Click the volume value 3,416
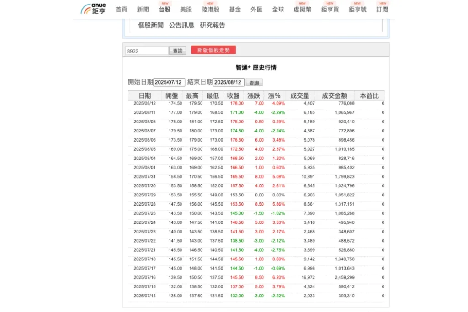468x312 pixels. coord(309,222)
